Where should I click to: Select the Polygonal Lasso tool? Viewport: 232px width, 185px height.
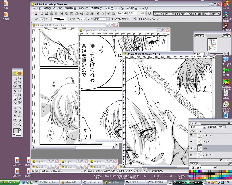pos(15,82)
